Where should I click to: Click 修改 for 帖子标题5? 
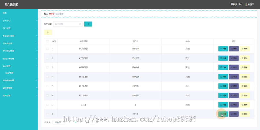(x=234, y=86)
